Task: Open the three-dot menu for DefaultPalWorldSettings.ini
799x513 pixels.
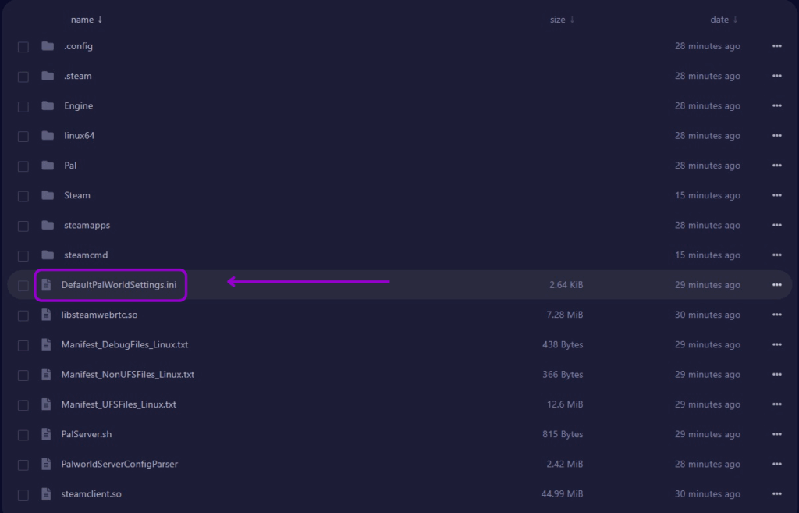Action: coord(777,285)
